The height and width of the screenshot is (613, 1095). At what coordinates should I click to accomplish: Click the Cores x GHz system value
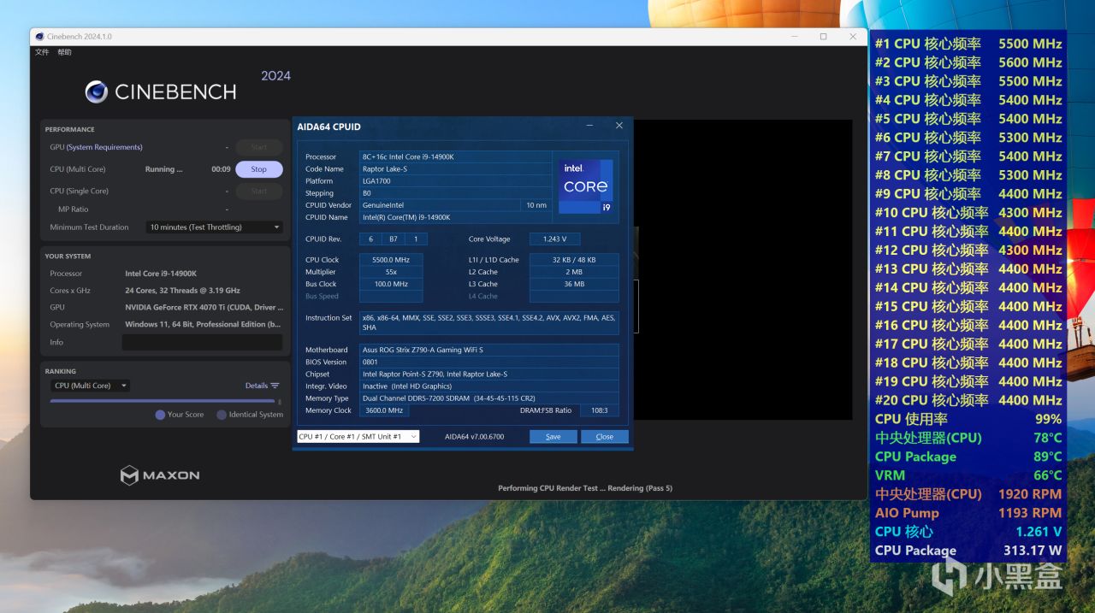tap(182, 291)
